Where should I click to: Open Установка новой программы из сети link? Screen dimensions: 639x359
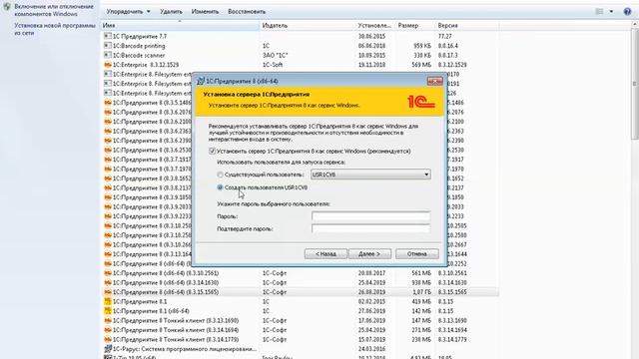click(55, 29)
